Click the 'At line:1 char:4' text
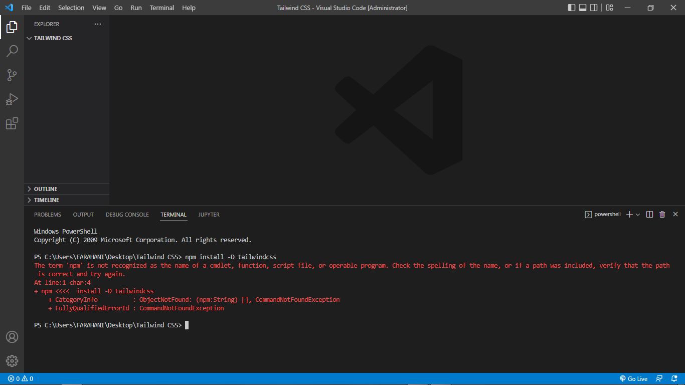Screen dimensions: 685x385 (x=62, y=283)
